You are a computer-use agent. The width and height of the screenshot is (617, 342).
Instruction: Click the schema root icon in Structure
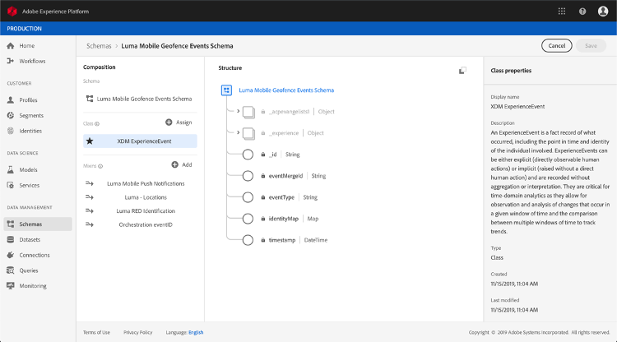click(227, 90)
